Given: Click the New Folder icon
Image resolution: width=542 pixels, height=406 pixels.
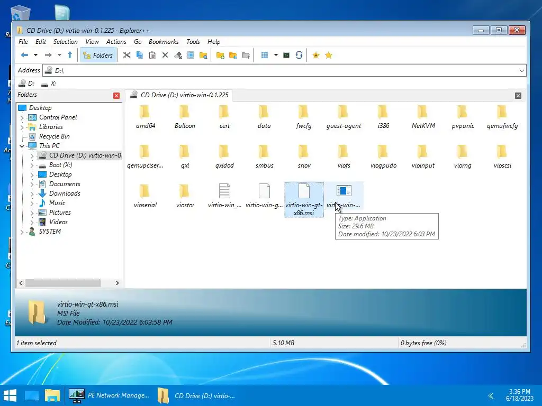Looking at the screenshot, I should pyautogui.click(x=220, y=55).
